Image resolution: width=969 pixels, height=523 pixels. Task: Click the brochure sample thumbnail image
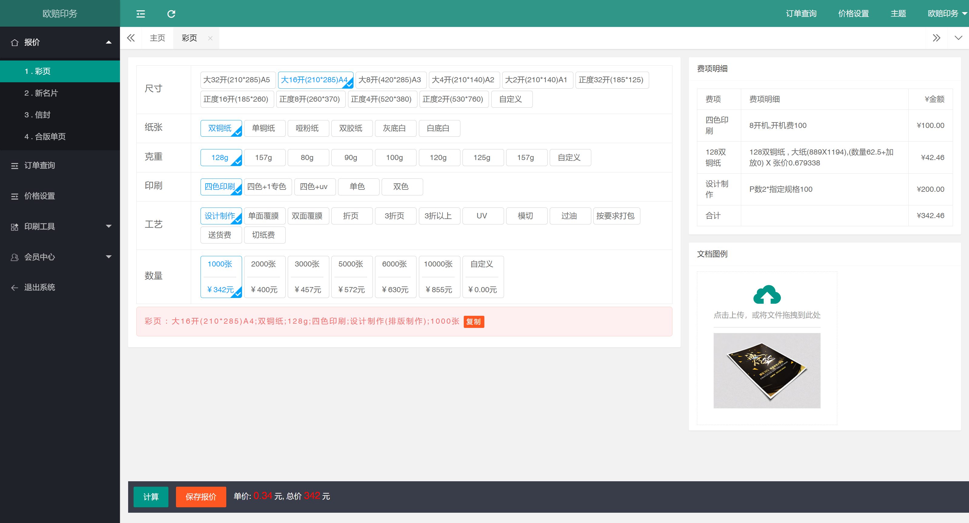(x=767, y=371)
